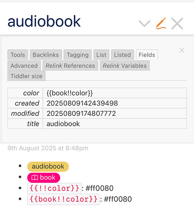
Task: Open the Tools tab
Action: tap(18, 55)
